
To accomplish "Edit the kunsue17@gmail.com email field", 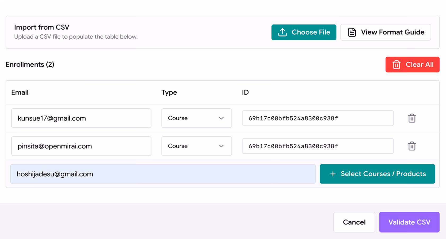I will click(81, 118).
